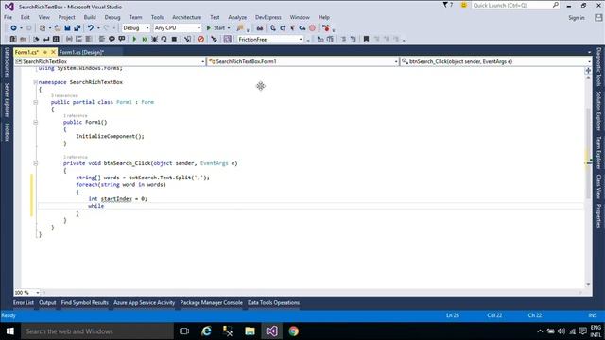
Task: Click the red circle-slash cancel icon
Action: [200, 40]
